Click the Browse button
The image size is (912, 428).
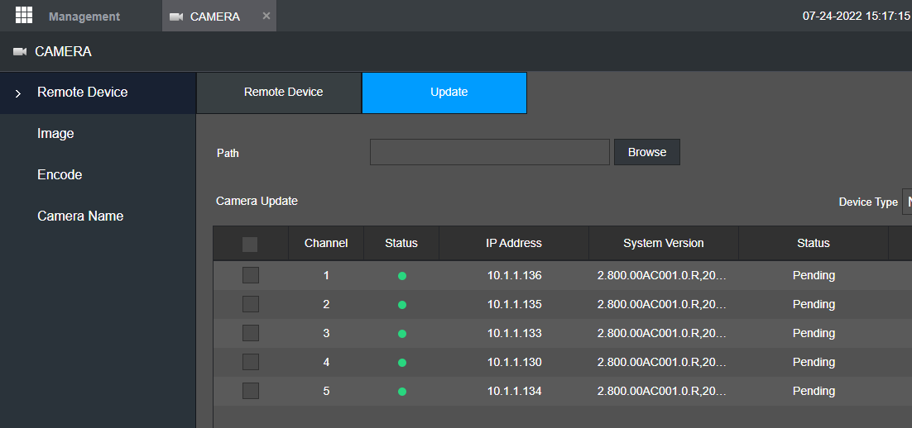[x=647, y=152]
